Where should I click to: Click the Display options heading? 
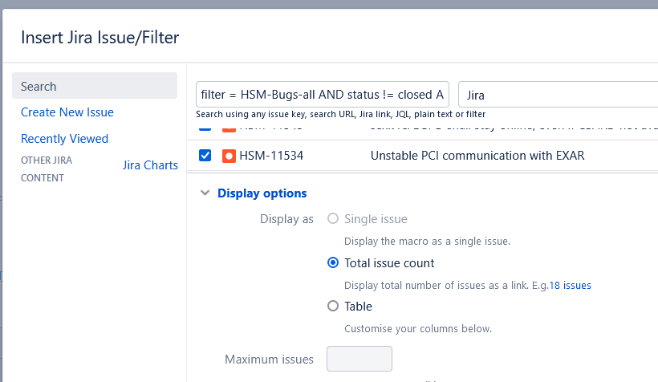point(262,193)
